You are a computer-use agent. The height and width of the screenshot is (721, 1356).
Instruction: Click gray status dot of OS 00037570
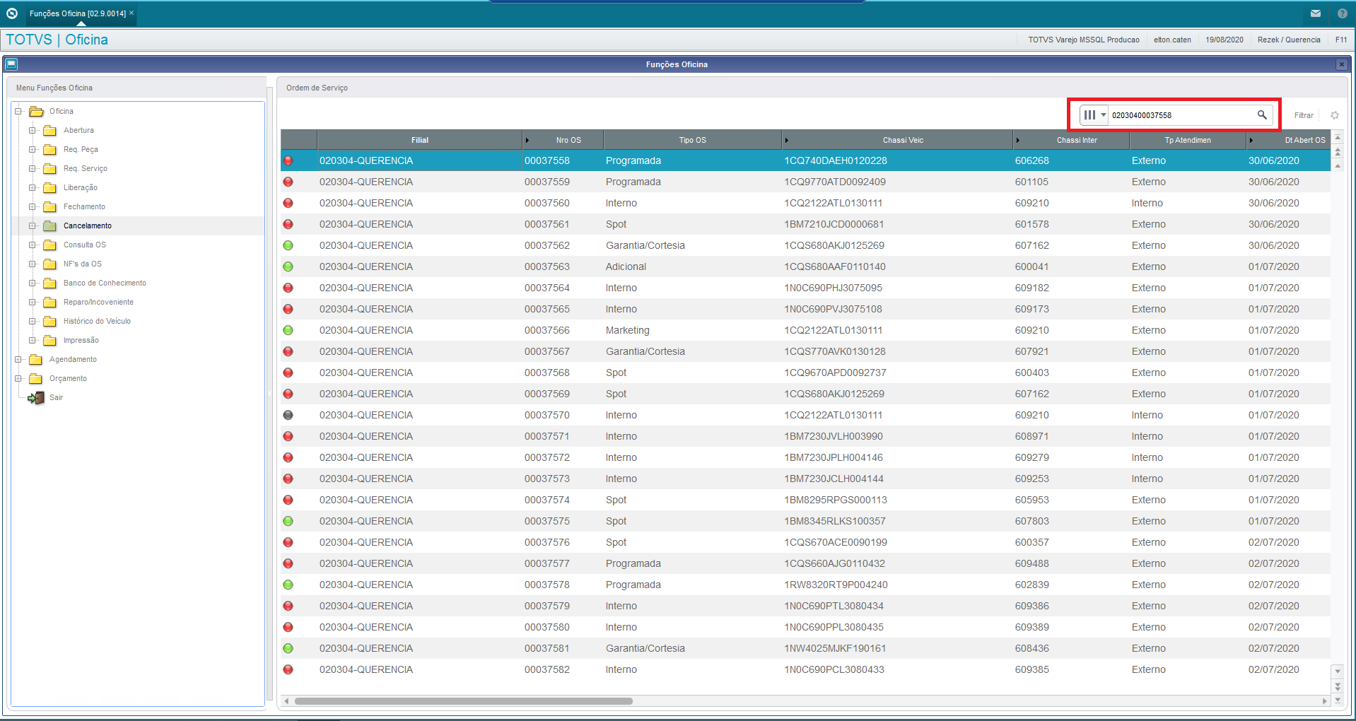click(288, 415)
